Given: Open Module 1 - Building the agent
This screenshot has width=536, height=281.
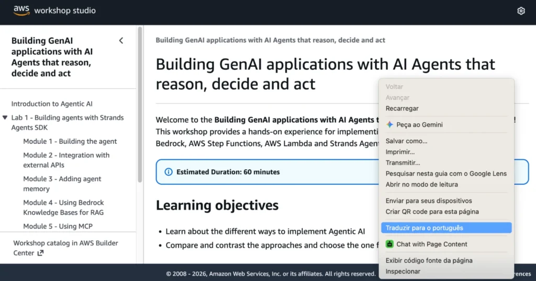Looking at the screenshot, I should point(70,141).
